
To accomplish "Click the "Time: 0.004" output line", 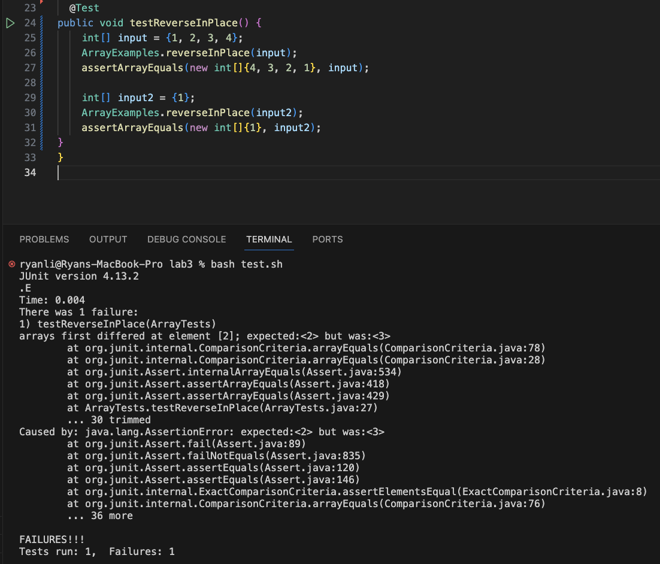I will pyautogui.click(x=52, y=300).
